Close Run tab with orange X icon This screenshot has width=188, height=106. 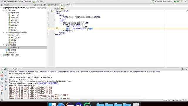pos(2,90)
